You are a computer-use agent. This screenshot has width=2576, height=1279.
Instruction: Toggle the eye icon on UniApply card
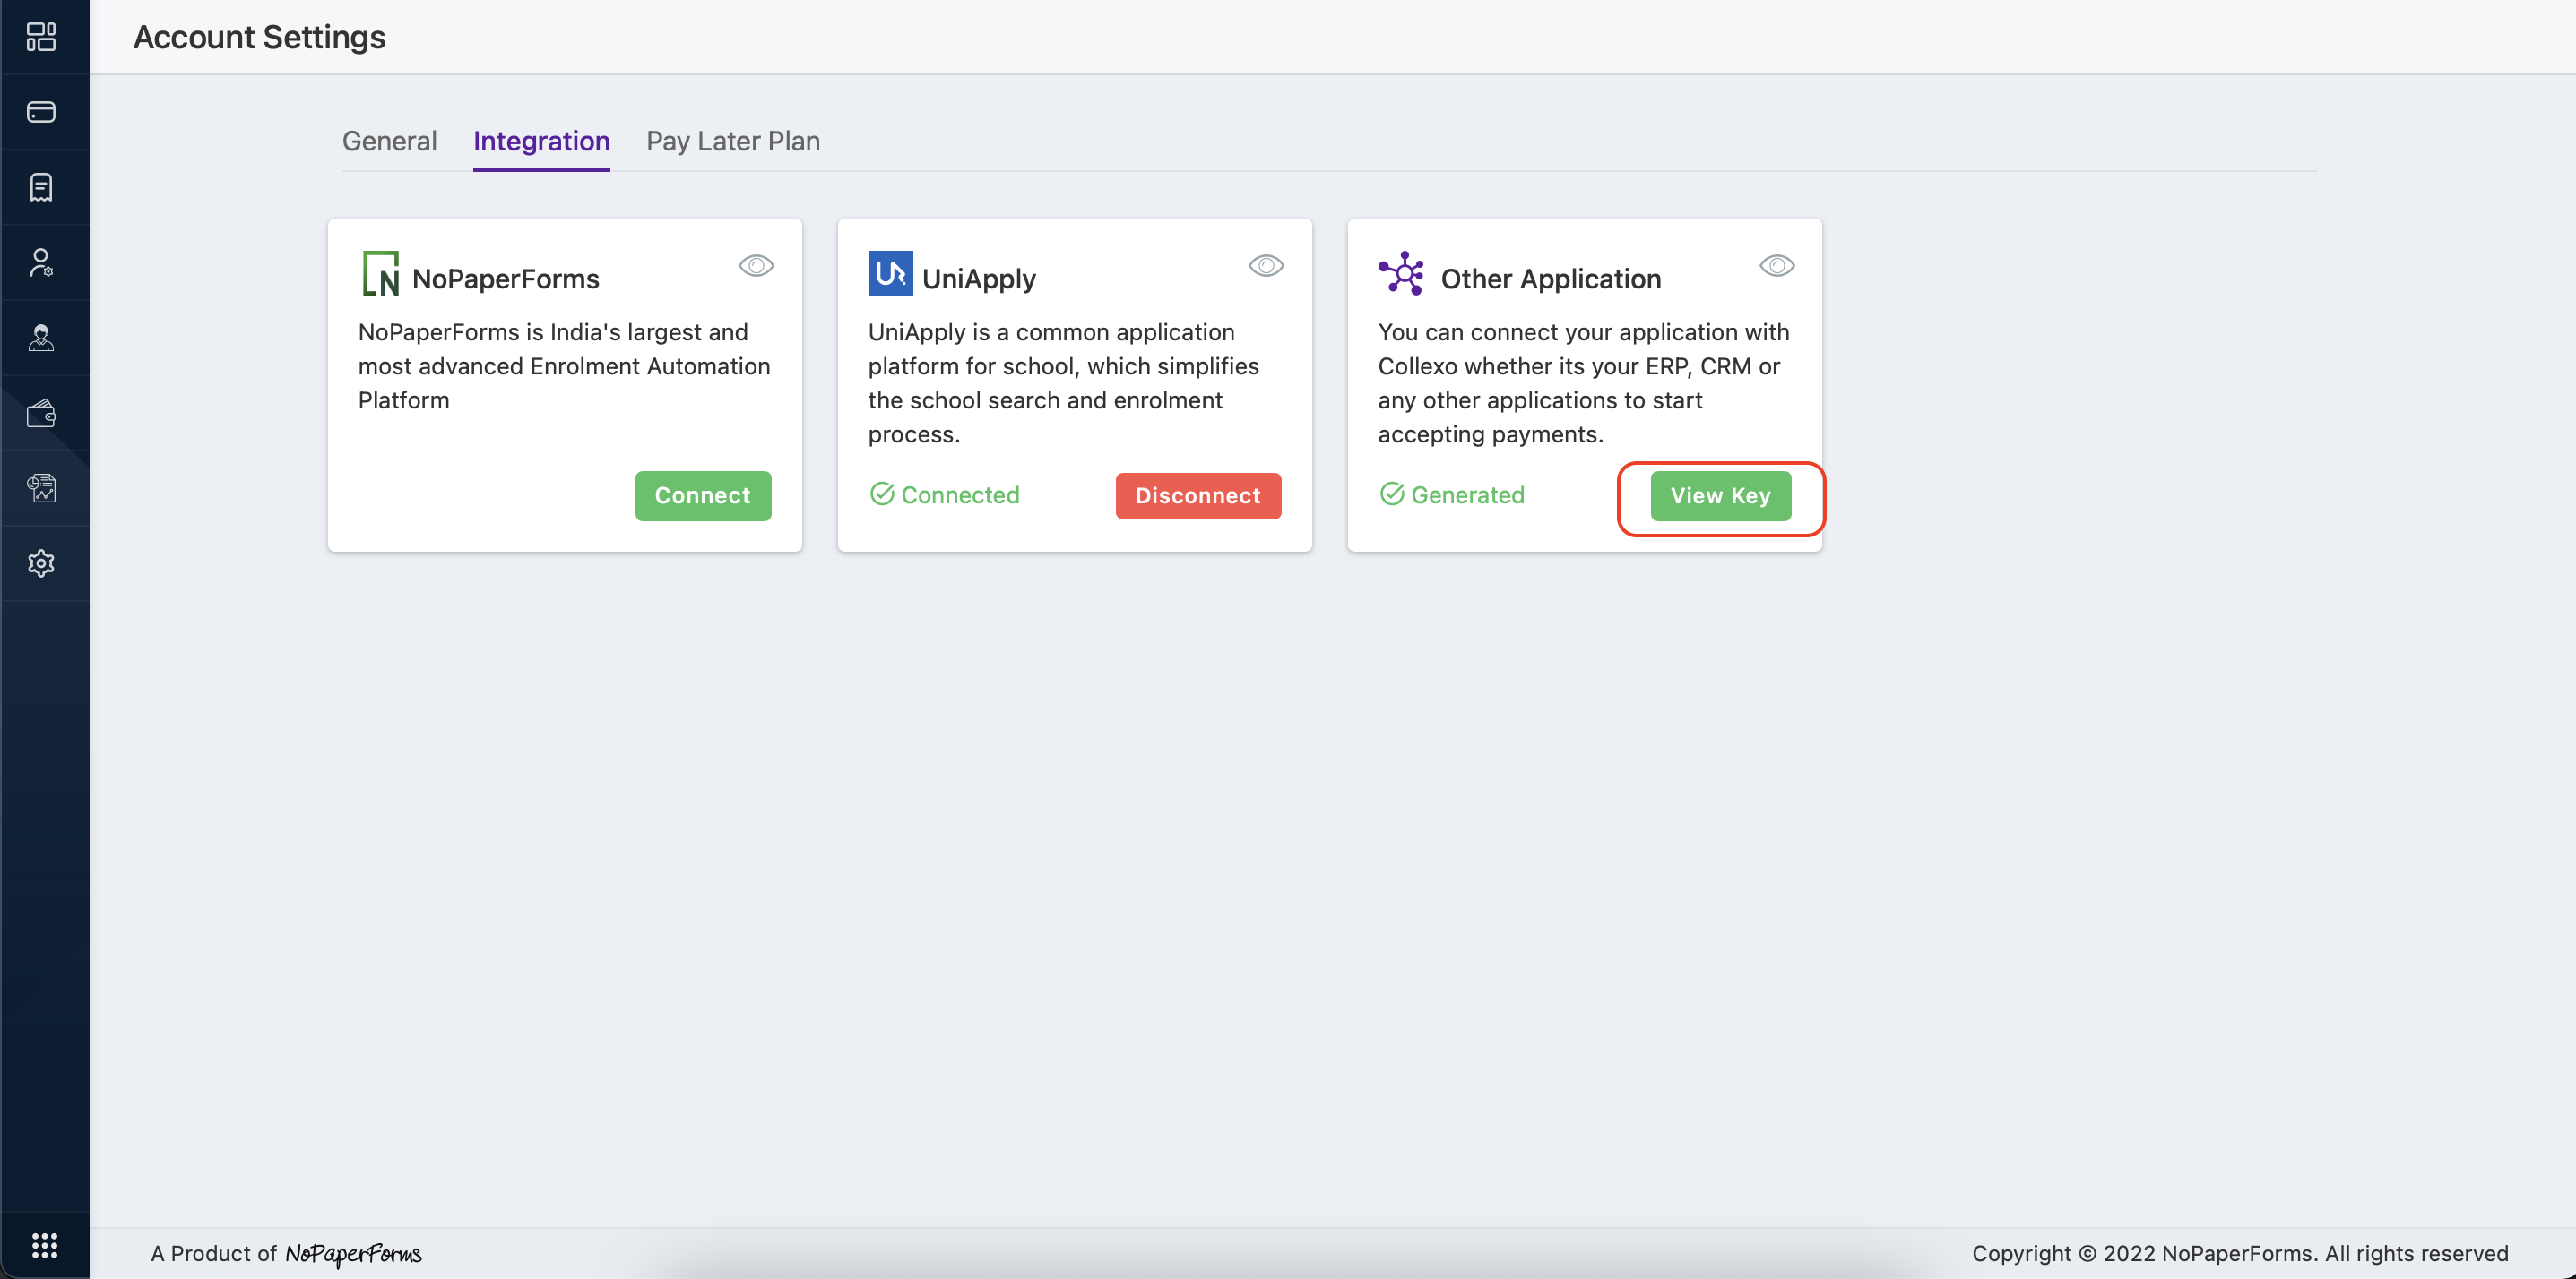coord(1266,266)
